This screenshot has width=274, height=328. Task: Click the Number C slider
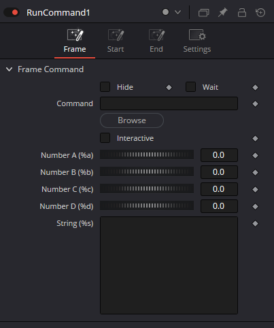(147, 188)
